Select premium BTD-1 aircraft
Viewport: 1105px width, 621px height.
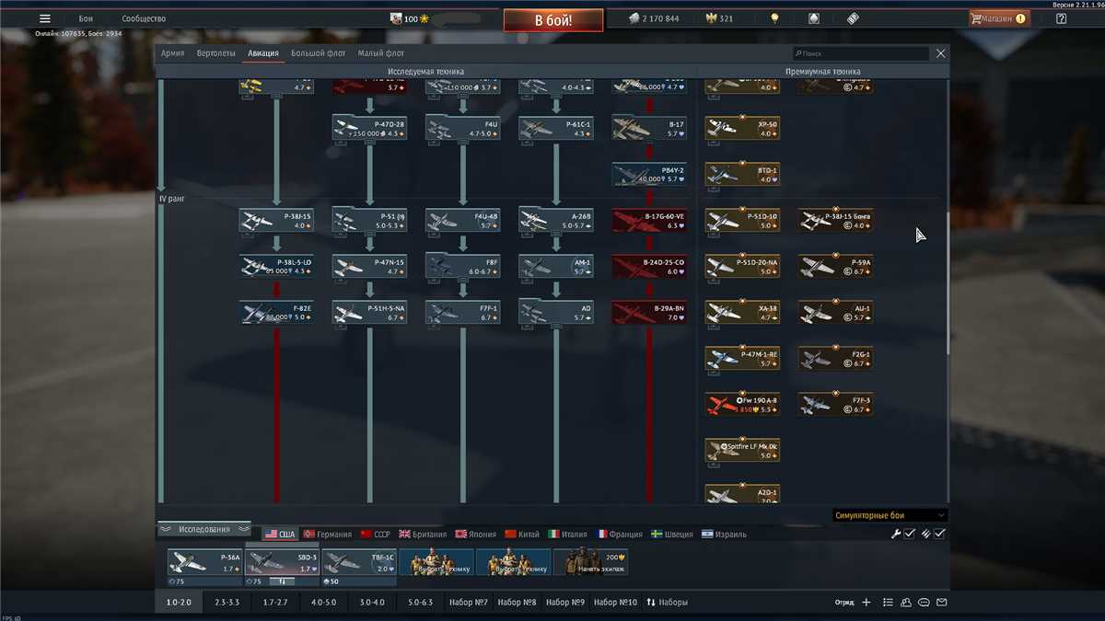pos(742,174)
